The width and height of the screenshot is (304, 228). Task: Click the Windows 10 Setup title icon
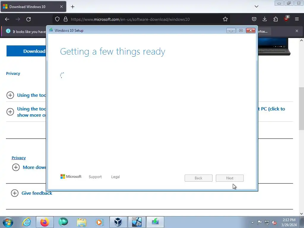(x=51, y=30)
